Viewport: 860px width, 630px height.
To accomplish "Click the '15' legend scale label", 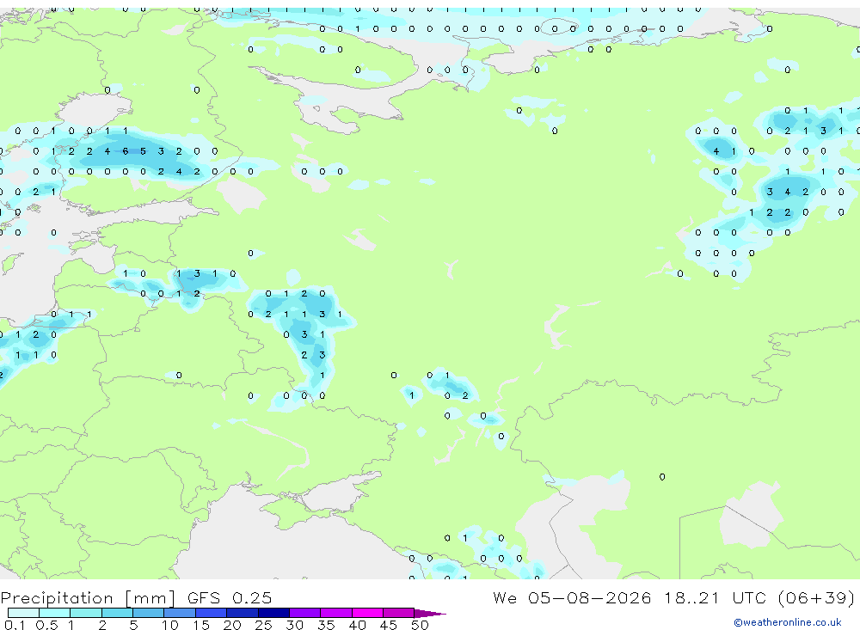I will 201,625.
